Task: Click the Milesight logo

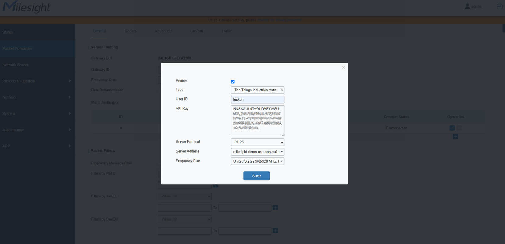Action: click(x=27, y=7)
